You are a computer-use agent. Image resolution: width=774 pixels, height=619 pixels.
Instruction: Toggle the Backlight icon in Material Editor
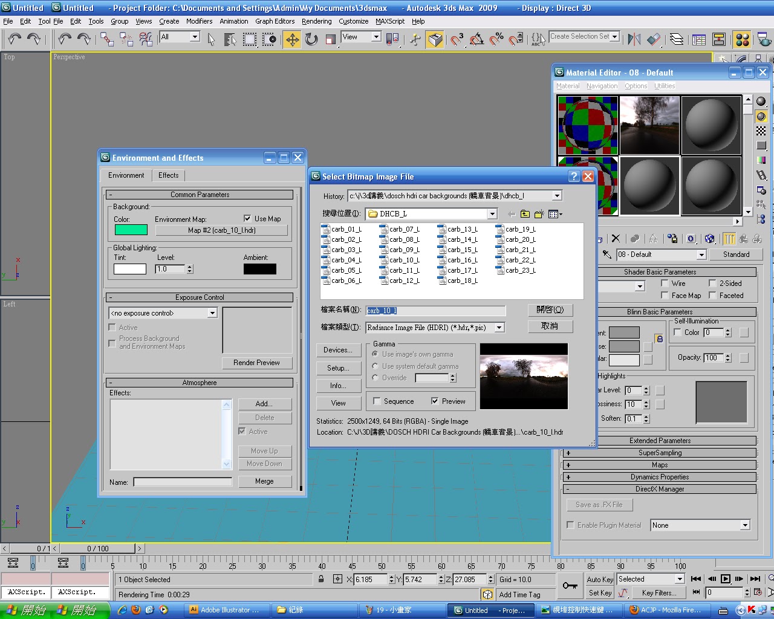(x=761, y=116)
